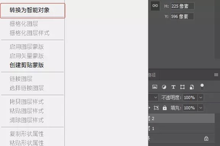Filter layers by smart object icon

(x=192, y=87)
